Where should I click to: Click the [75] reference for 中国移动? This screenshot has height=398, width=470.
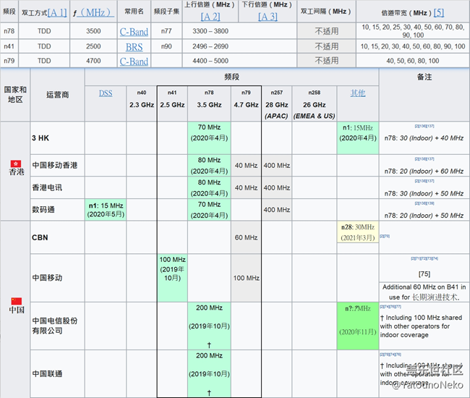424,274
